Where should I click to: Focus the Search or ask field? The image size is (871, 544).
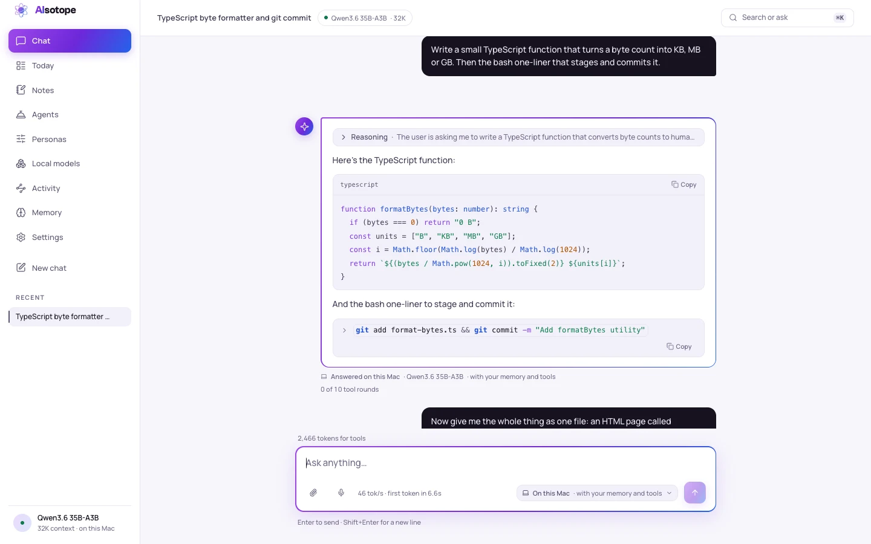tap(787, 18)
